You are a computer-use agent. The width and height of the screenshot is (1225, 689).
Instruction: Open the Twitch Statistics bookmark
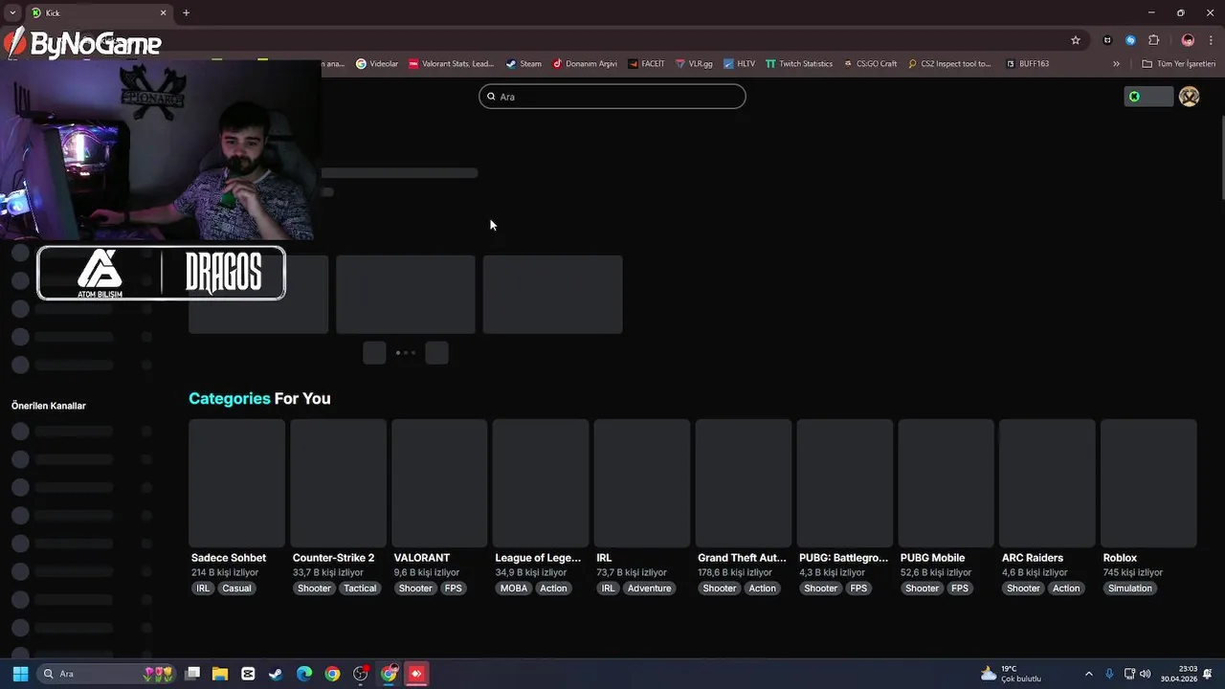click(799, 64)
